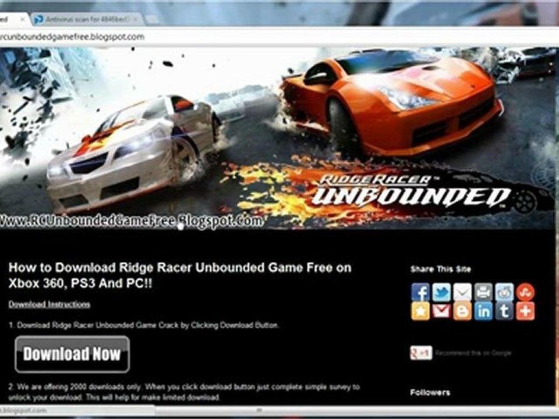This screenshot has height=419, width=559.
Task: Share the site on StumbleUpon
Action: point(525,293)
